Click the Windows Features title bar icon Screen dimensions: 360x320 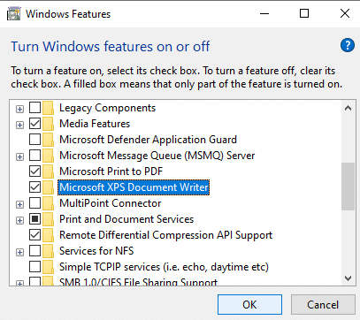14,14
